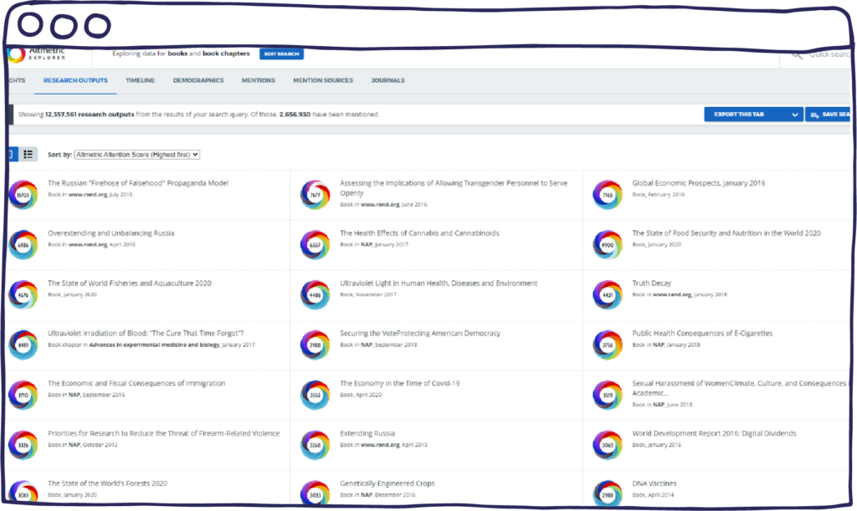857x511 pixels.
Task: Open Overextending and Unbalancing Russia score donut
Action: coord(23,244)
